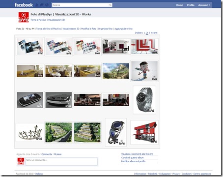Open silver wristwatch thumbnail

pos(144,100)
